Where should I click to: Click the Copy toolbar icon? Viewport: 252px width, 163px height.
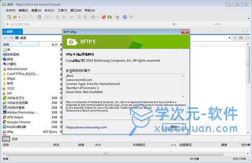58,17
